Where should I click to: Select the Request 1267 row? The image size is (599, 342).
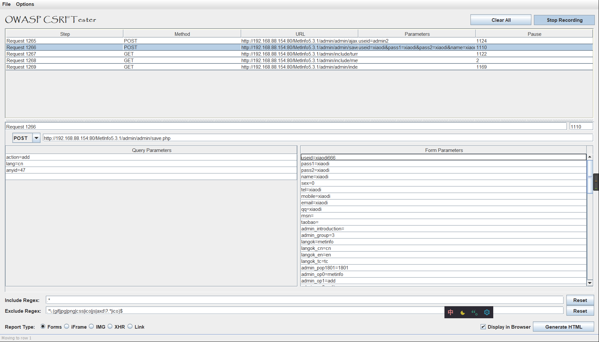click(x=299, y=54)
